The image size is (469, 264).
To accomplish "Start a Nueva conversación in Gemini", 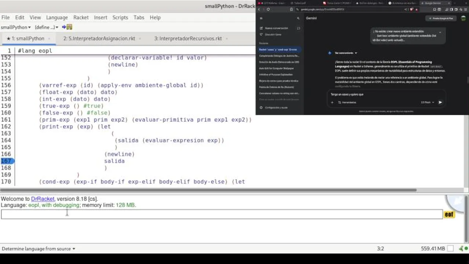I will tap(274, 28).
